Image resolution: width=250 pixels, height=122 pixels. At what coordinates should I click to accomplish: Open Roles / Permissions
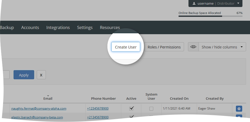(x=164, y=47)
